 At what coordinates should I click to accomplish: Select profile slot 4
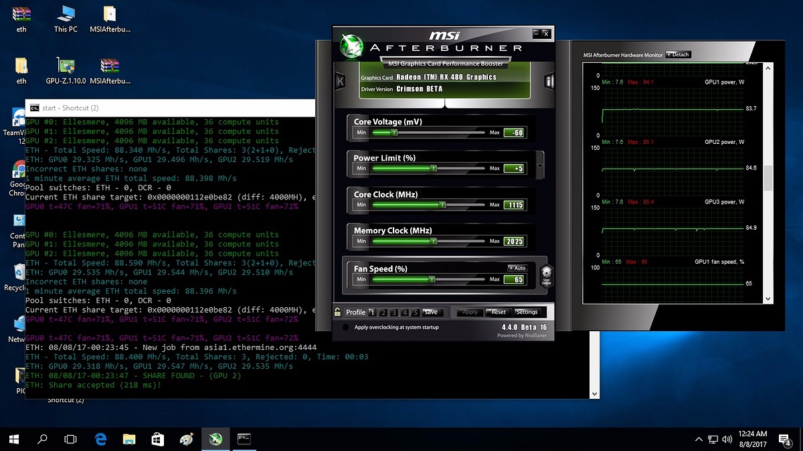406,312
